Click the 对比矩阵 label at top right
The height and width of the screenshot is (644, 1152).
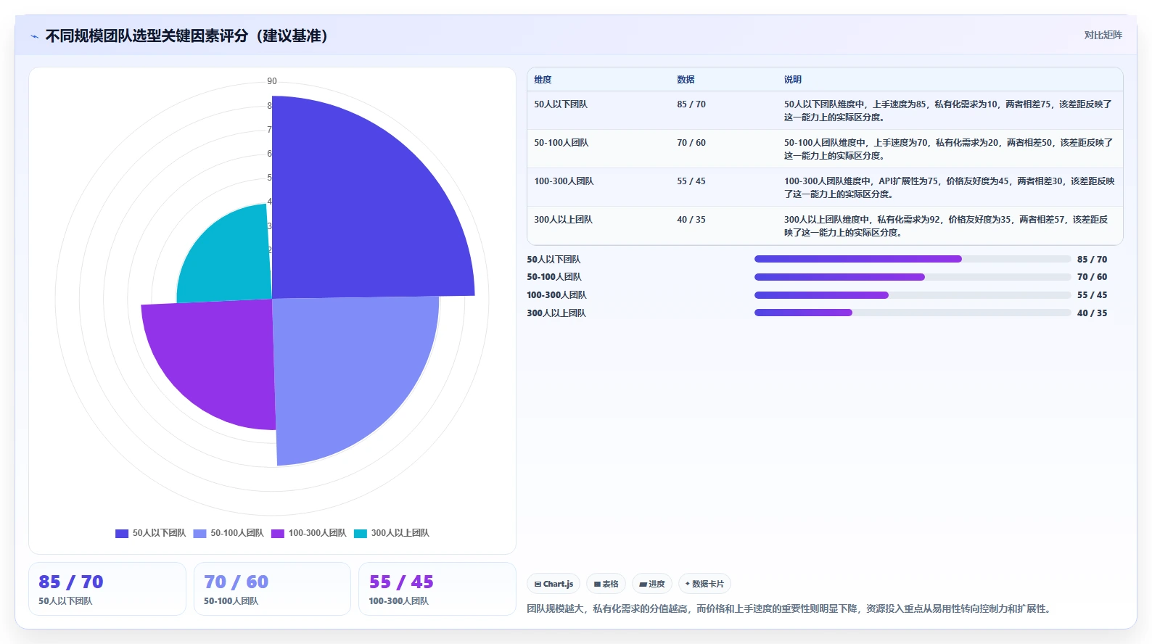coord(1103,36)
